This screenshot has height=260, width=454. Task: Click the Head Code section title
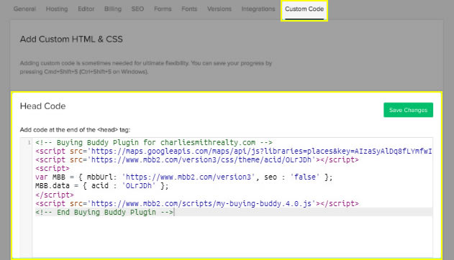[x=43, y=106]
